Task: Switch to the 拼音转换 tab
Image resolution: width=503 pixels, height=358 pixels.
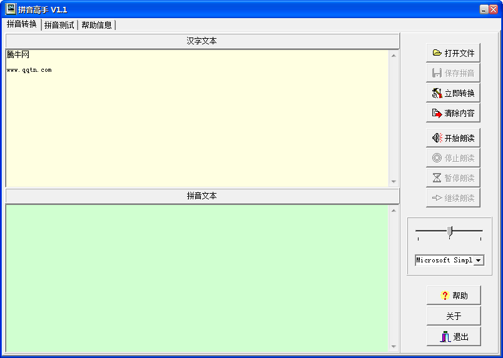Action: [22, 24]
